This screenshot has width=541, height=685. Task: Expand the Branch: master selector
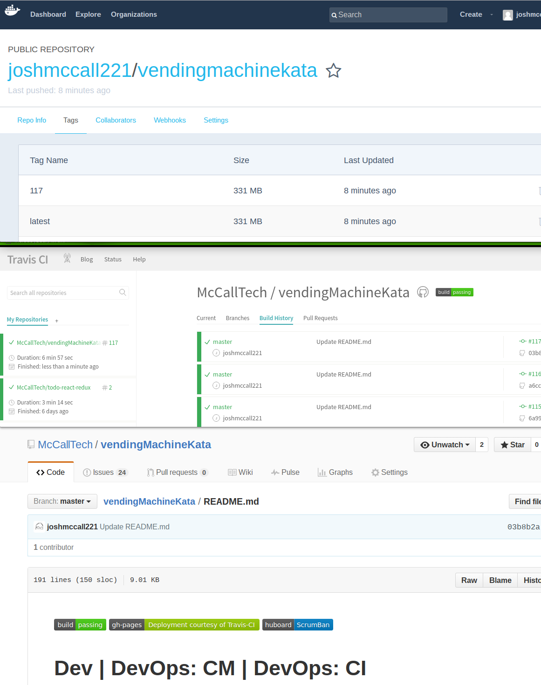62,501
